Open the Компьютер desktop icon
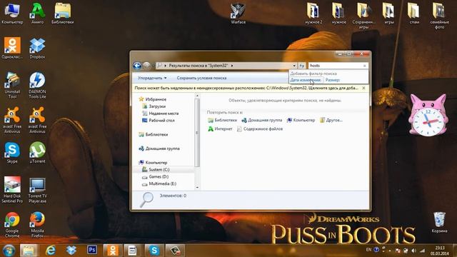Viewport: 457px width, 257px height. tap(12, 14)
